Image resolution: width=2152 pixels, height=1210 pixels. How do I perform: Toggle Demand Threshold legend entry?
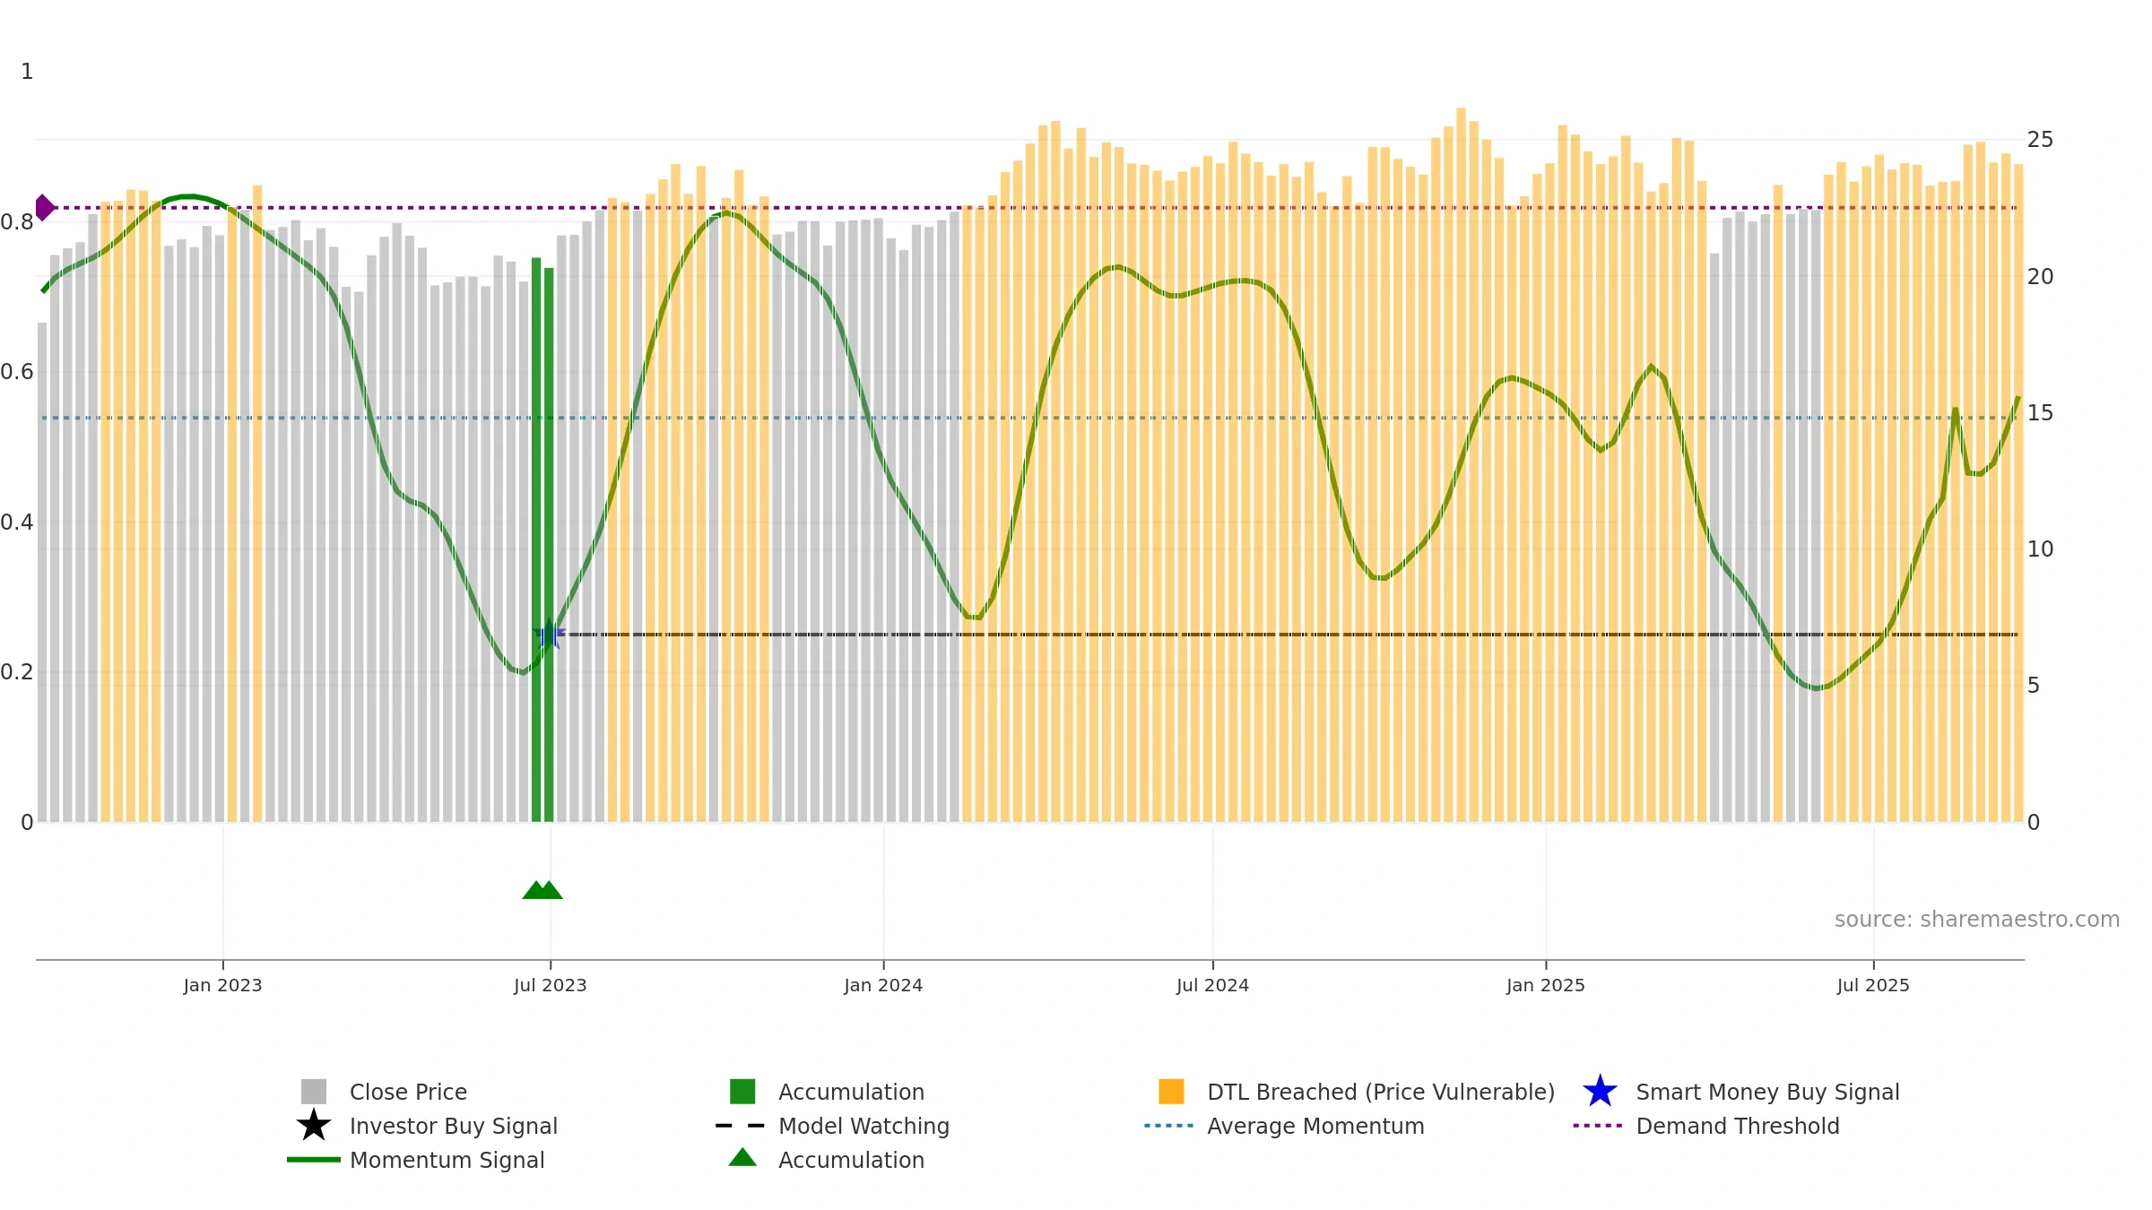[1705, 1126]
